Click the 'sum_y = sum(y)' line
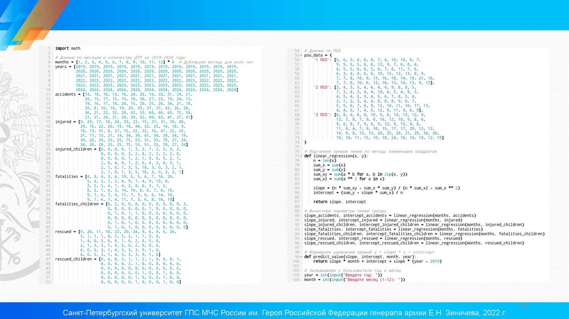 click(328, 170)
